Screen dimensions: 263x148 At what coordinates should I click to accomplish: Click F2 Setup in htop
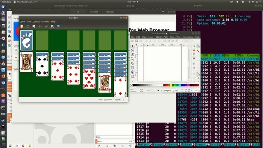pyautogui.click(x=156, y=144)
